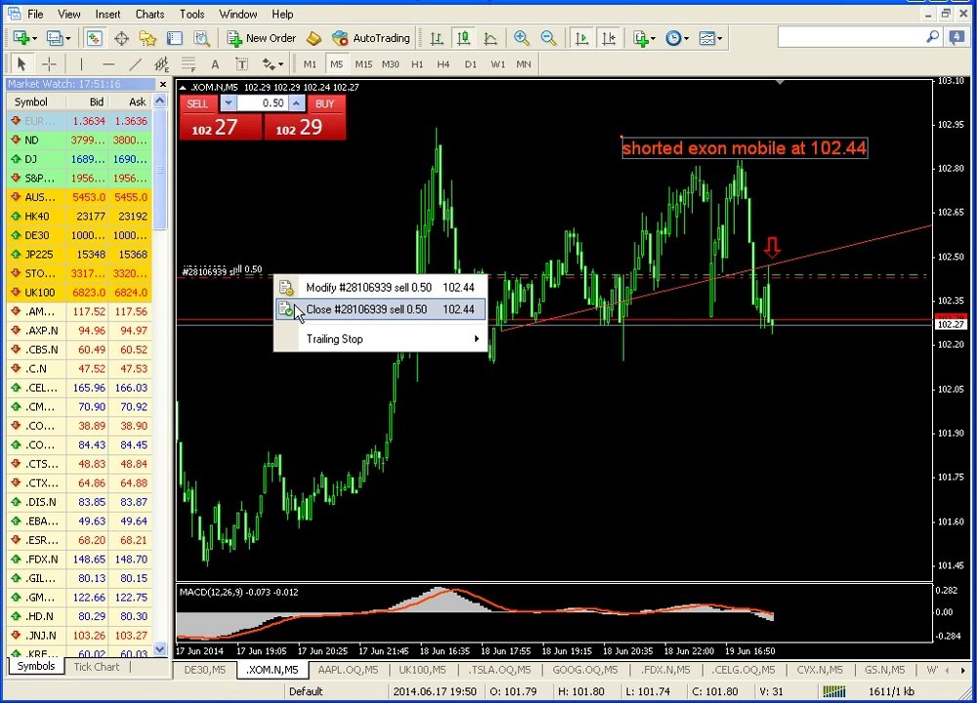
Task: Click Market Watch scroll-up arrow
Action: (160, 102)
